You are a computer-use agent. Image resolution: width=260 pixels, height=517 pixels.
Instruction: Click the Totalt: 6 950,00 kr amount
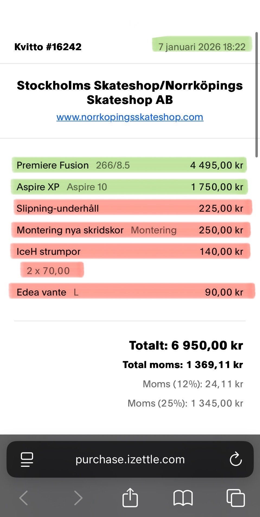186,345
